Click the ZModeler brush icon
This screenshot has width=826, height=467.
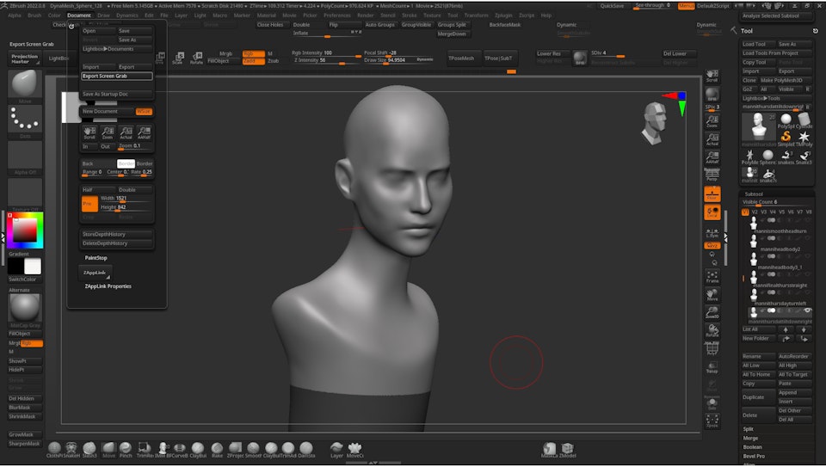[x=568, y=448]
